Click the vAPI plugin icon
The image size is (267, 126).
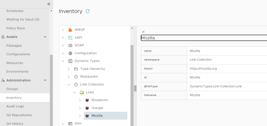[x=70, y=38]
